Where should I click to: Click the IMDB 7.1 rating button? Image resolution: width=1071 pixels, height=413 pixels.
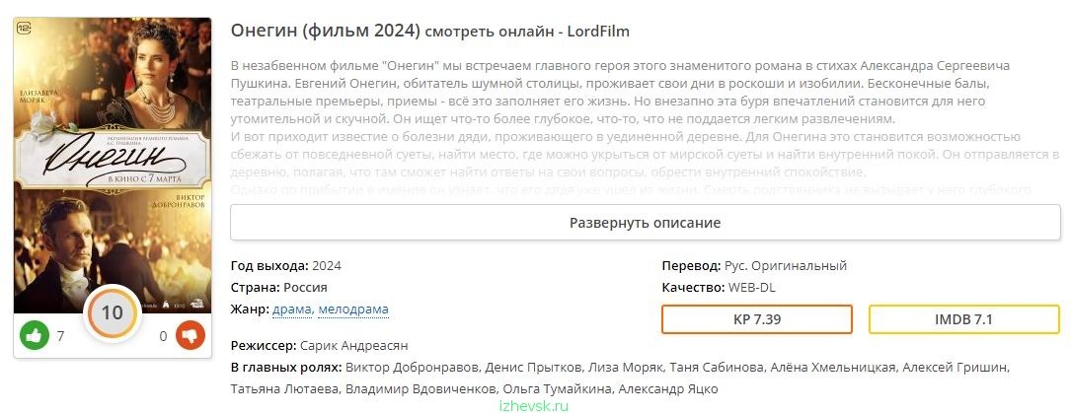pos(963,319)
